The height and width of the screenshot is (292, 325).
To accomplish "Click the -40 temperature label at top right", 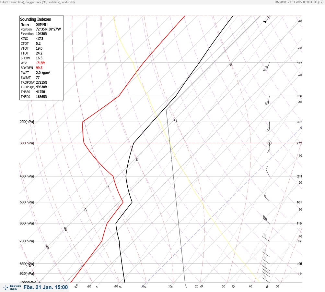I will [x=300, y=21].
